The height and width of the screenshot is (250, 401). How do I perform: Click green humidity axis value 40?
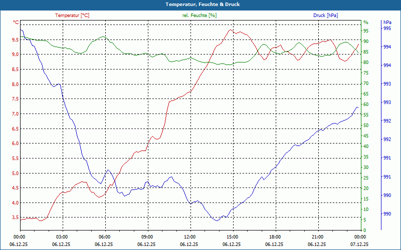pyautogui.click(x=366, y=146)
